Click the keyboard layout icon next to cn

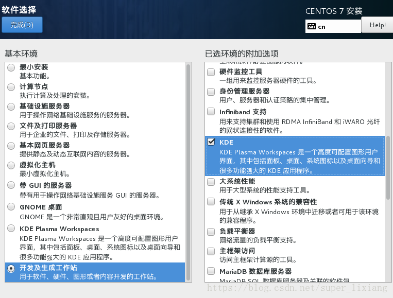coord(311,26)
